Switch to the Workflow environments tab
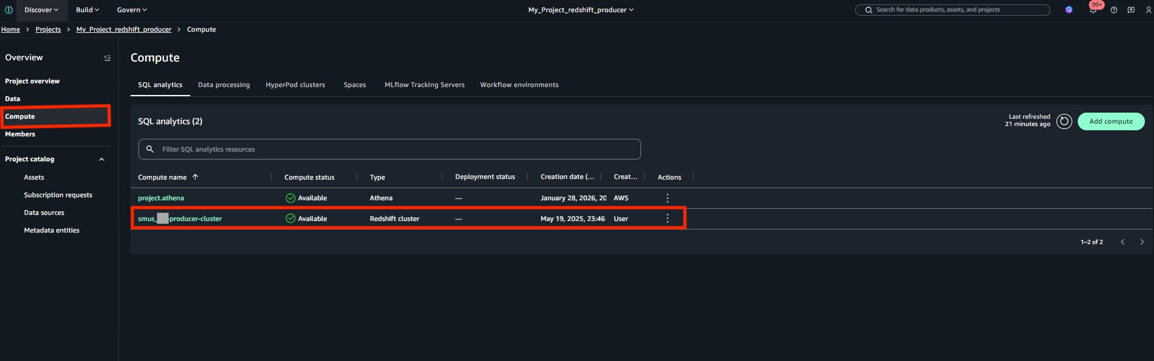Screen dimensions: 1154x361 pos(519,85)
